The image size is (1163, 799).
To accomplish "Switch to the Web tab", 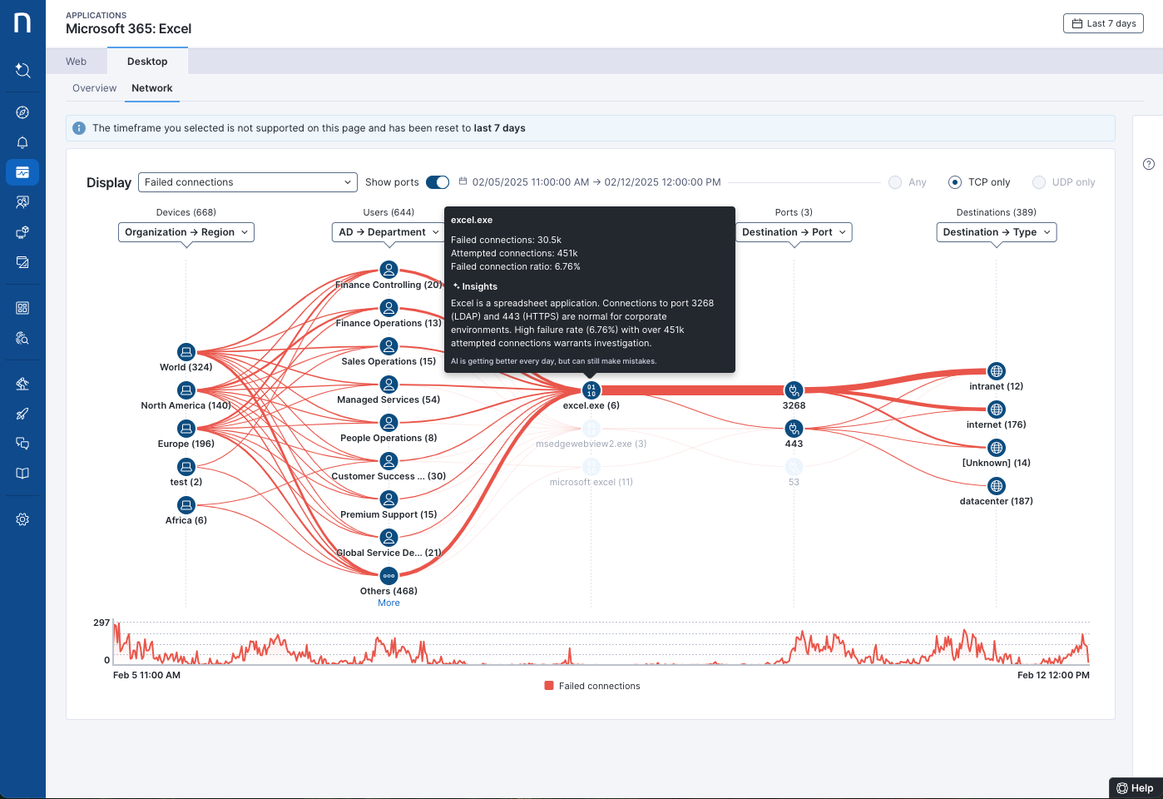I will click(77, 62).
